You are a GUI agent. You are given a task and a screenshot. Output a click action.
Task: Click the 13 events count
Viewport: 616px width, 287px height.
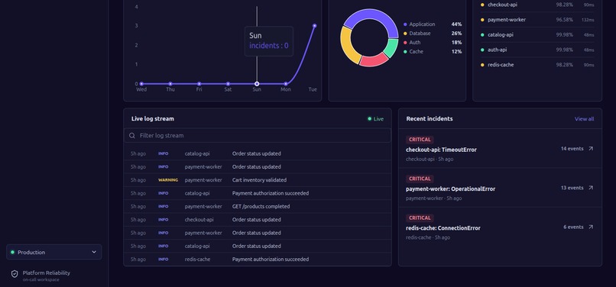tap(572, 188)
